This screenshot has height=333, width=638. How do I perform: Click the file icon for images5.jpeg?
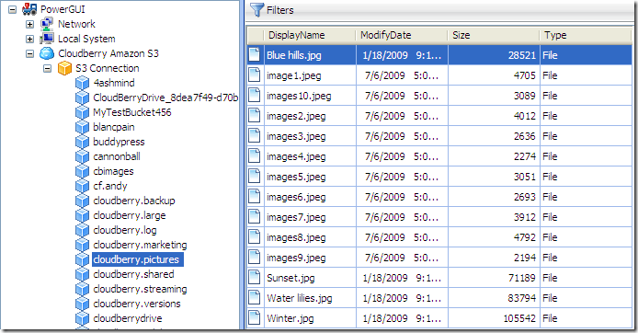click(255, 177)
